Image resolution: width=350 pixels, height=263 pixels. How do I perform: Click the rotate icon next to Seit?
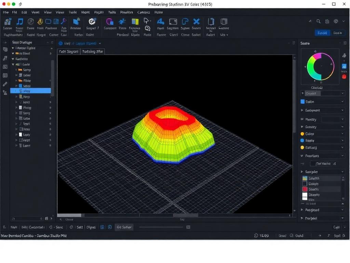point(71,227)
